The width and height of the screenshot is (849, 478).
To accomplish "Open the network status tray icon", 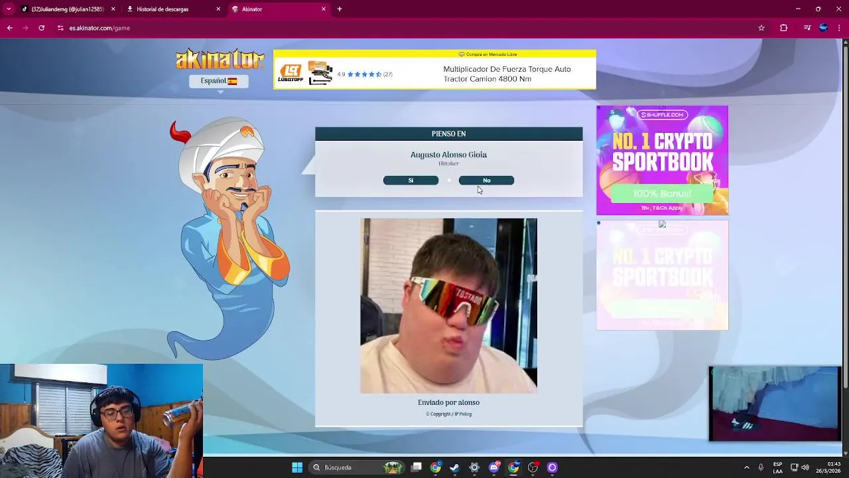I will click(795, 467).
